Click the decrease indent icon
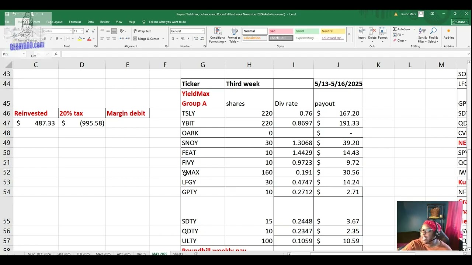472x265 pixels. [122, 39]
